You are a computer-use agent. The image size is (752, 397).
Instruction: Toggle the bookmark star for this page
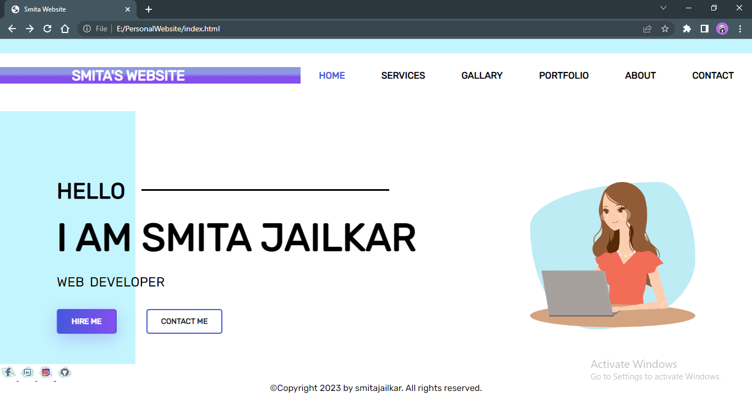tap(665, 29)
